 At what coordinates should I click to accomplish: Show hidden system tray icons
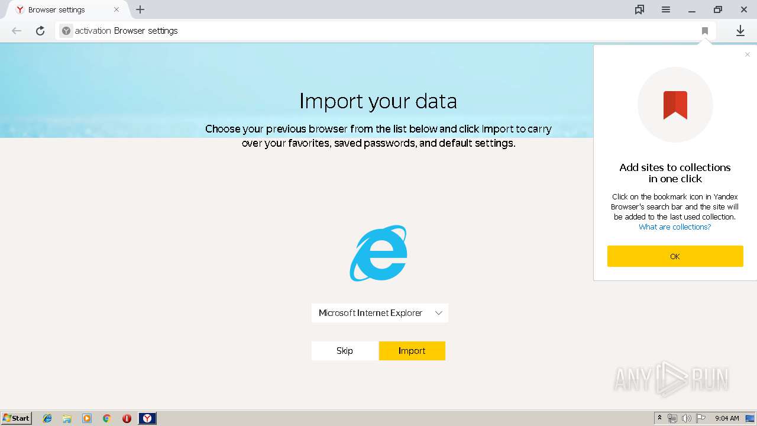pos(659,418)
